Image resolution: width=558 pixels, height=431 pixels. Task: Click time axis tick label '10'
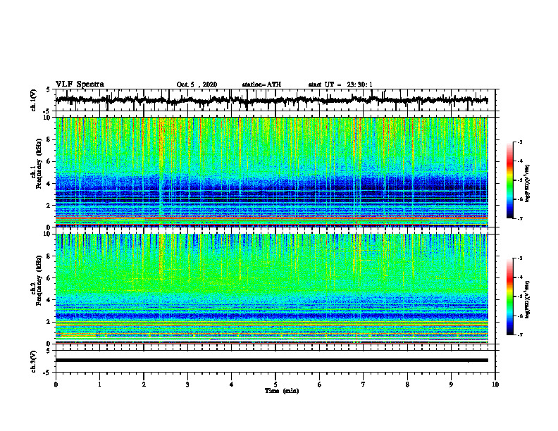(495, 385)
